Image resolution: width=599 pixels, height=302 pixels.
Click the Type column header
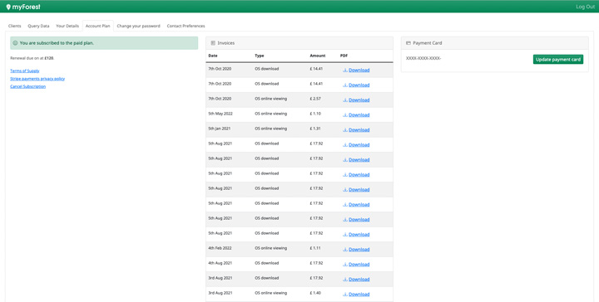coord(260,56)
